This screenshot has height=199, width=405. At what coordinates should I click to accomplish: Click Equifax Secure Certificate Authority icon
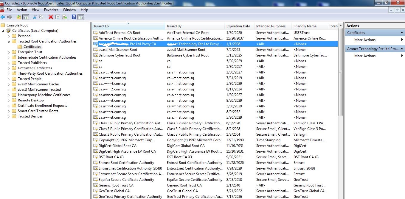click(95, 180)
